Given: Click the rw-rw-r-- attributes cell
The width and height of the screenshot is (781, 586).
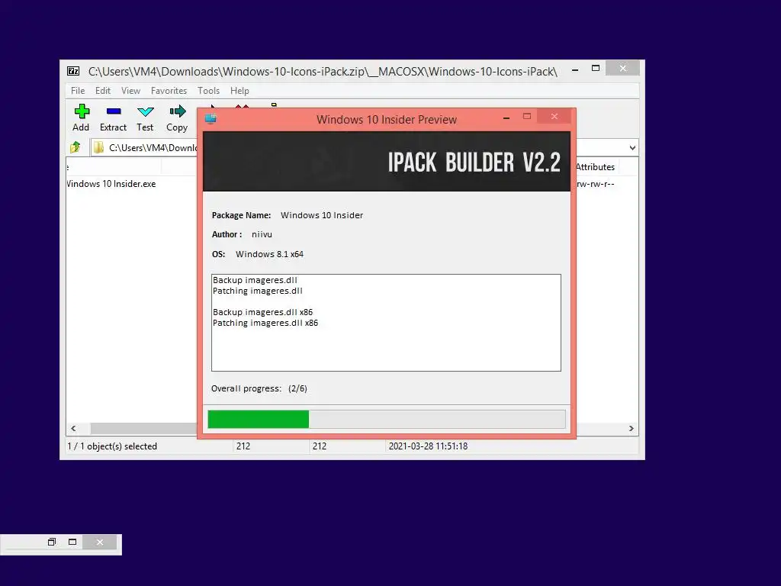Looking at the screenshot, I should [x=595, y=184].
